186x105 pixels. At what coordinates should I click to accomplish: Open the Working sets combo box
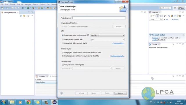(92, 68)
